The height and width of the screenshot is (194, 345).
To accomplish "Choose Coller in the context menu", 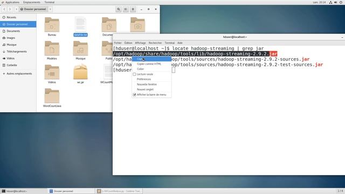I will point(151,69).
